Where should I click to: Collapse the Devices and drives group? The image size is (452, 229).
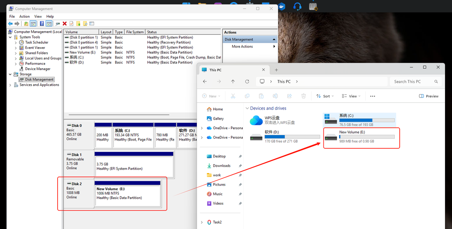247,108
